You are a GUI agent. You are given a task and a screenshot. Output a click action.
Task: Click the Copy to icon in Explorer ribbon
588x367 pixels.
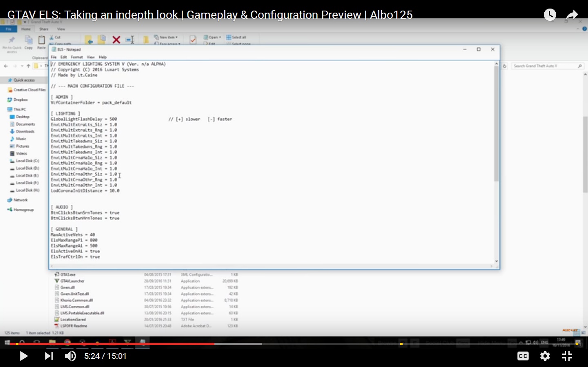[x=102, y=40]
